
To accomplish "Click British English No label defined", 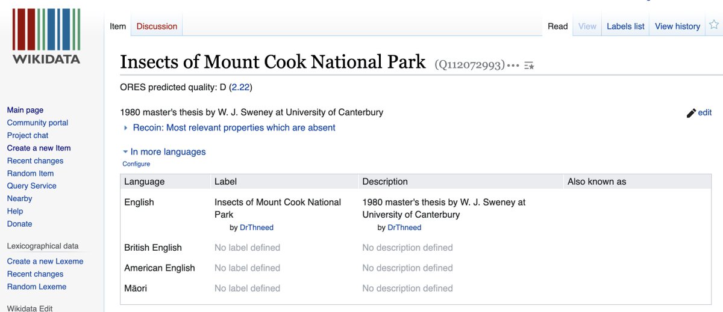I will [x=248, y=248].
